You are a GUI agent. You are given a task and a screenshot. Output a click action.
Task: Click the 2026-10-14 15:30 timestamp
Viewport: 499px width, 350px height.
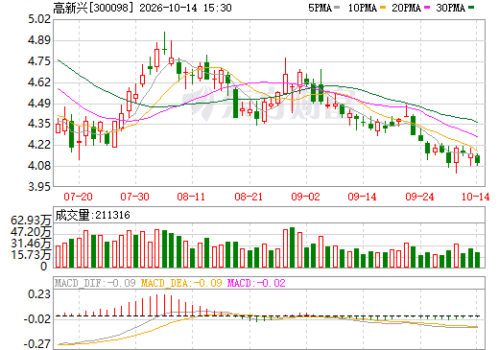coord(185,8)
